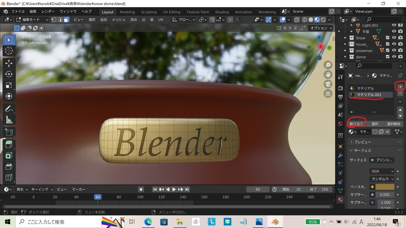Open the 編集モード mode dropdown
Screen dimensions: 406x228
32,20
